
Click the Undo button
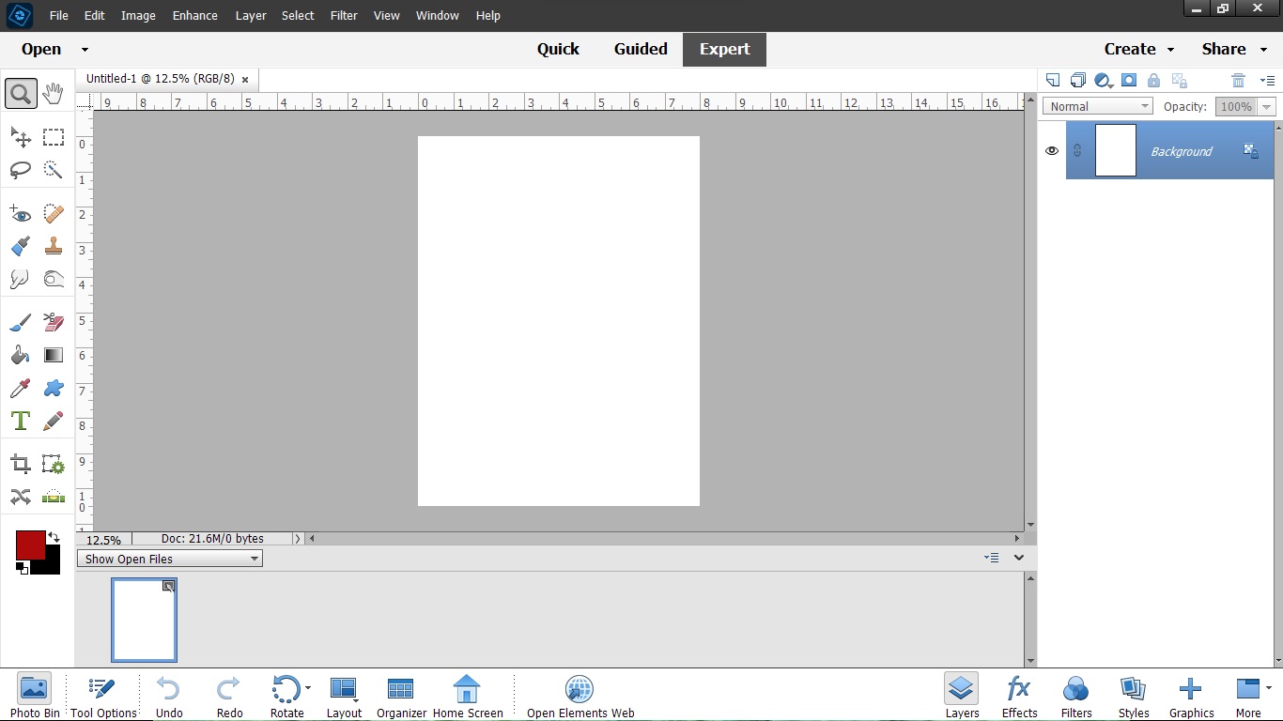[169, 696]
